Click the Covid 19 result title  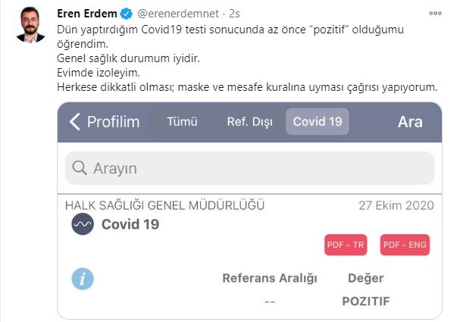tap(130, 224)
